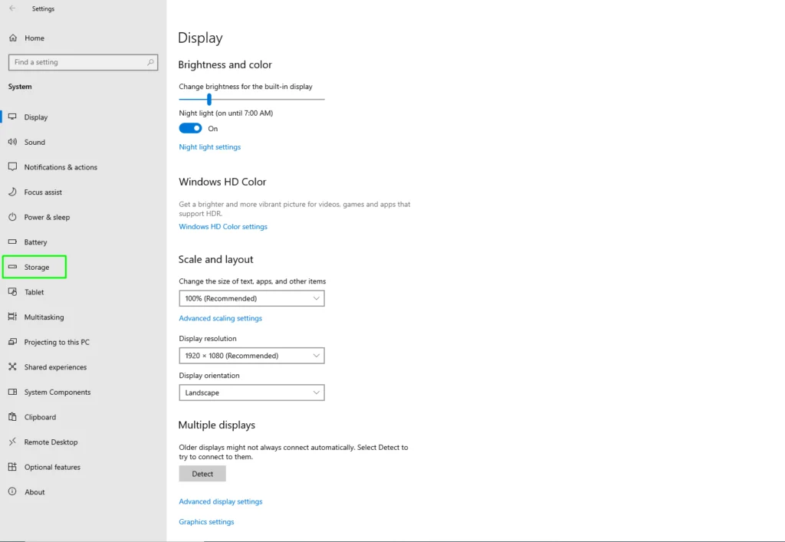Screen dimensions: 785x542
Task: Click the Multitasking icon
Action: point(12,317)
